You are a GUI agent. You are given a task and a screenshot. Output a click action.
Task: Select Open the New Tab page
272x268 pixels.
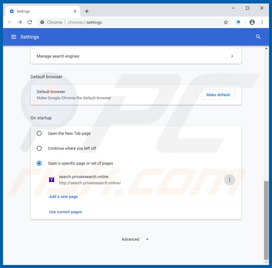tap(39, 133)
